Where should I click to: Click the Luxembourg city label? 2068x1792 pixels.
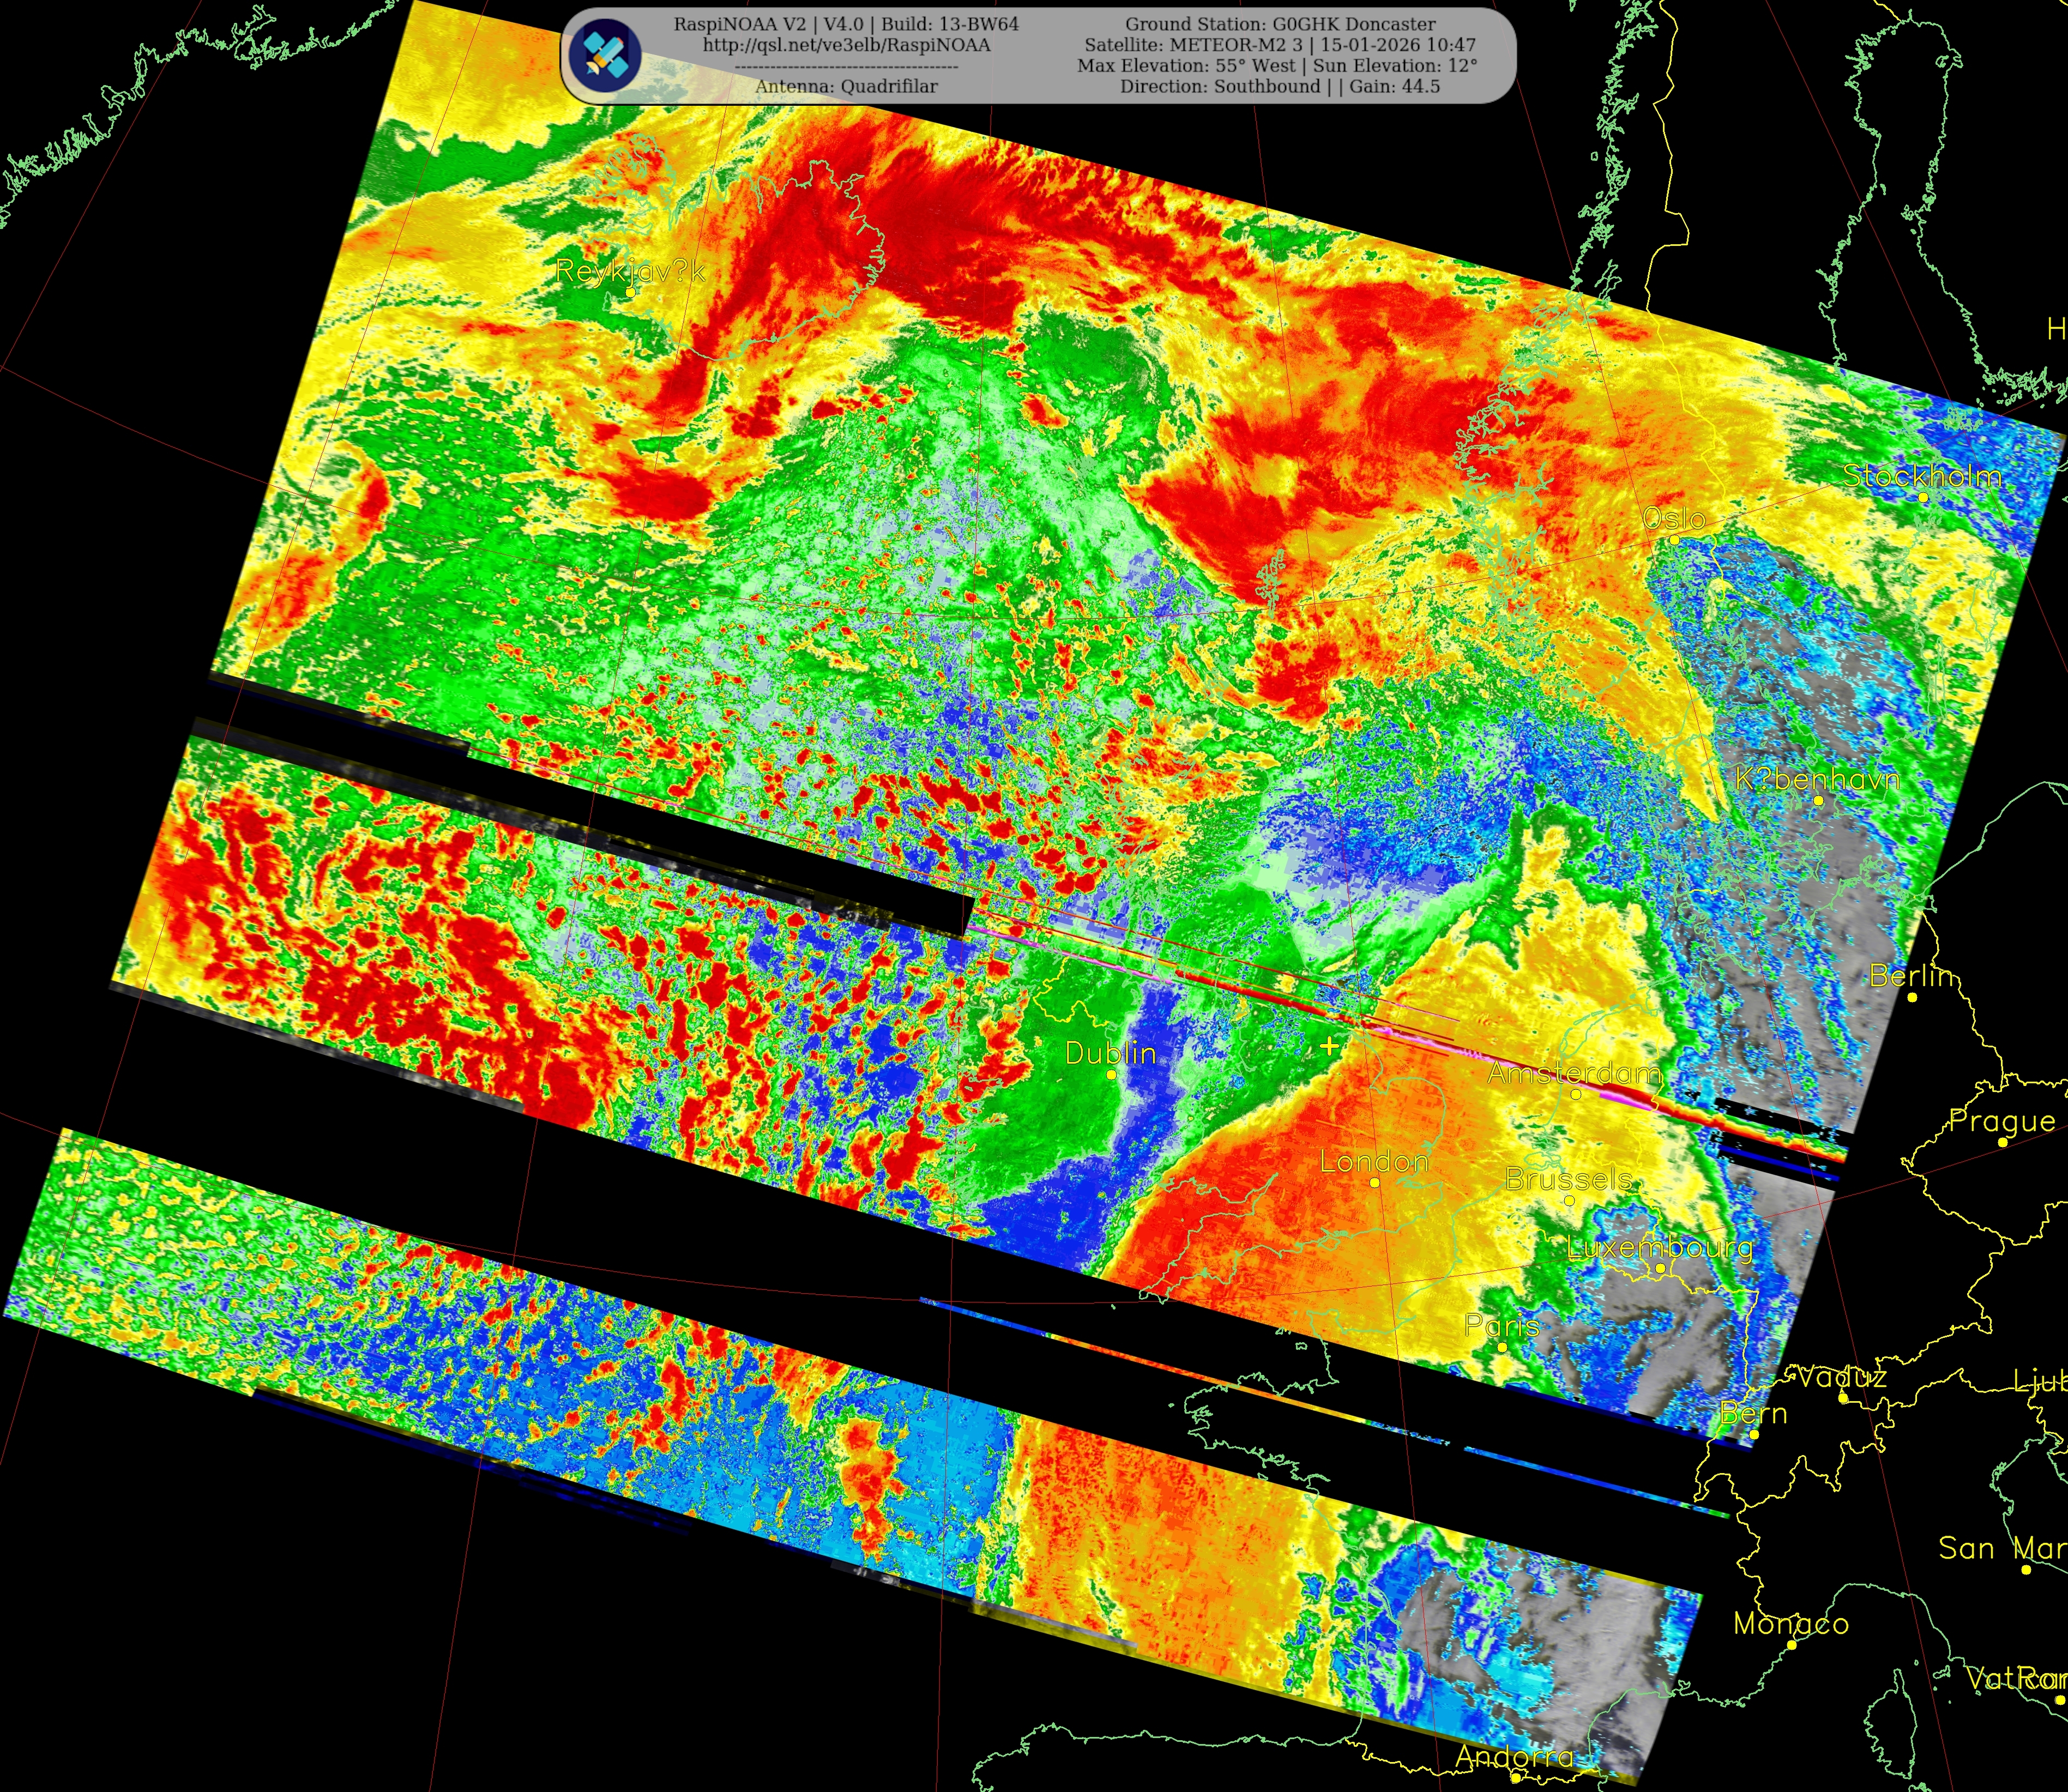pyautogui.click(x=1659, y=1247)
